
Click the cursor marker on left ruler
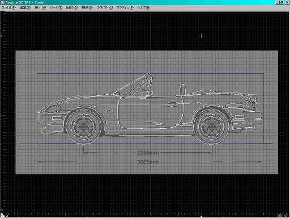(1, 36)
